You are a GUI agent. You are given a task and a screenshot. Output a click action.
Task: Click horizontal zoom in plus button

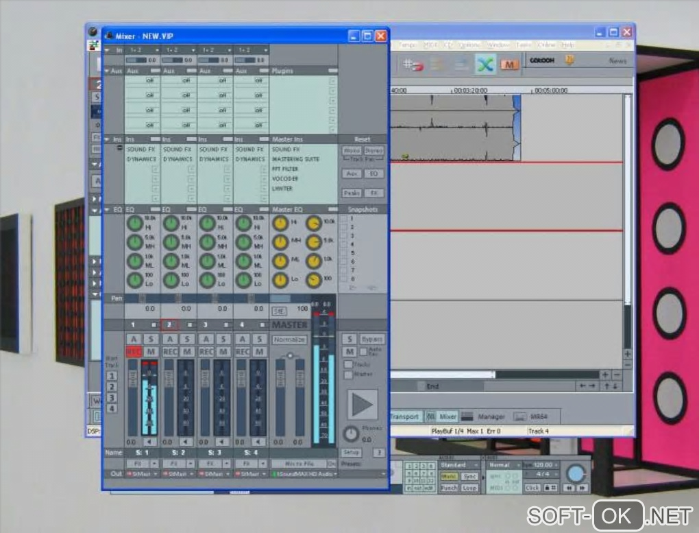pos(605,375)
